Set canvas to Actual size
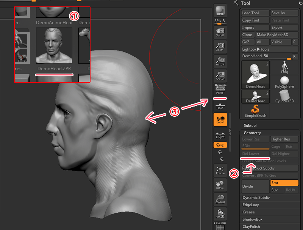Screen dimensions: 303x230 [220, 61]
